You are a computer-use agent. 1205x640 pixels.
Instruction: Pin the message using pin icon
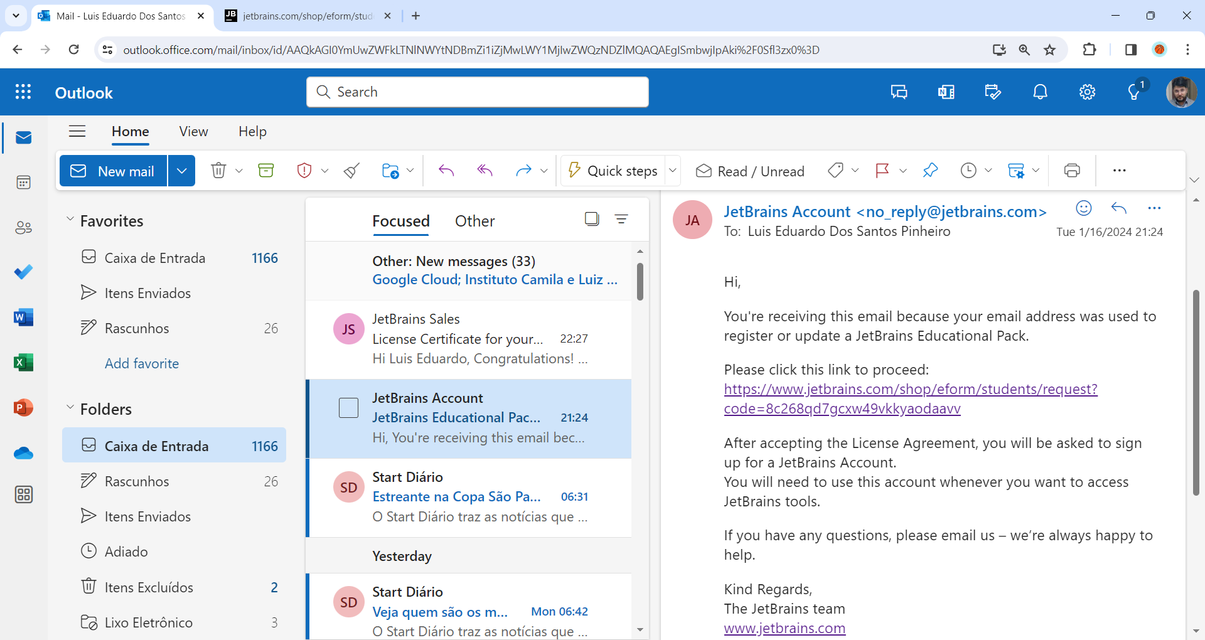coord(930,171)
